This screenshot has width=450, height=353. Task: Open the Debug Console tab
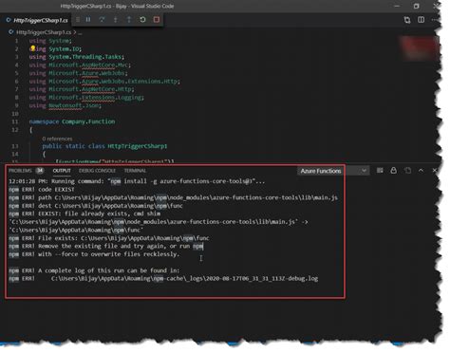tap(97, 171)
